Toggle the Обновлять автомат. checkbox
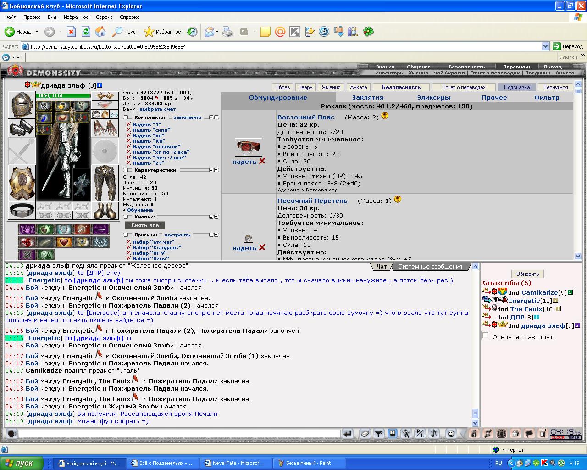 pyautogui.click(x=486, y=336)
